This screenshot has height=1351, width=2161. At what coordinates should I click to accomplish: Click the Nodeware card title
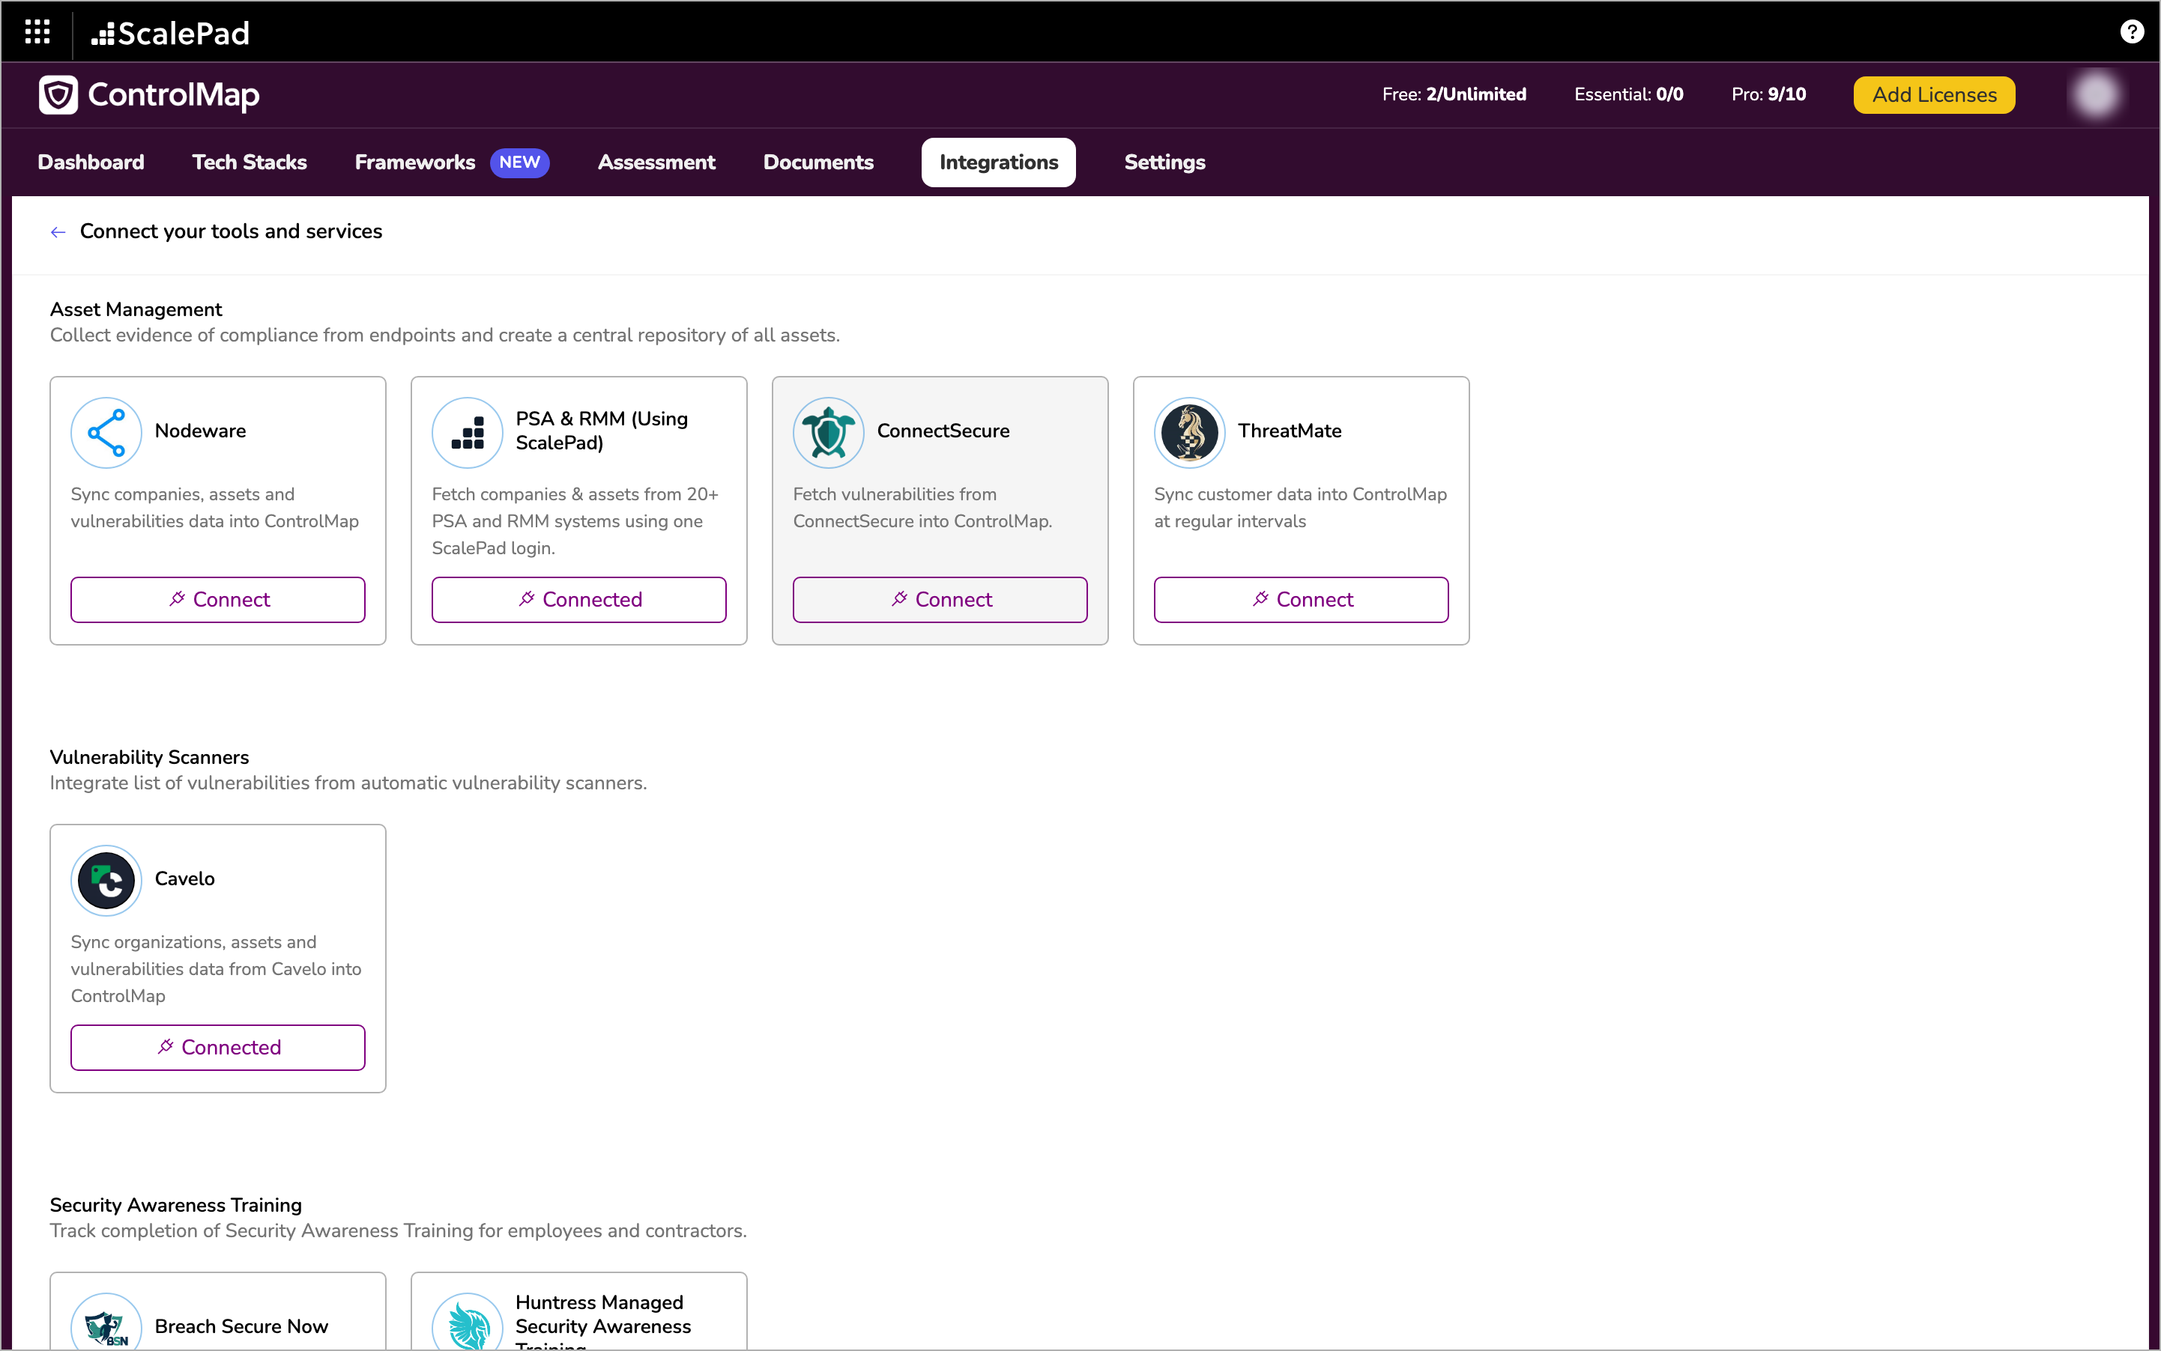[x=200, y=431]
